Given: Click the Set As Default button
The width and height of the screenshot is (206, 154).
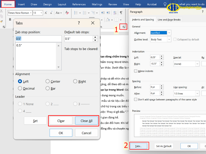Looking at the screenshot, I should click(x=164, y=146).
